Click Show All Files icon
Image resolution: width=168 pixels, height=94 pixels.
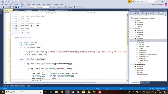pos(153,13)
